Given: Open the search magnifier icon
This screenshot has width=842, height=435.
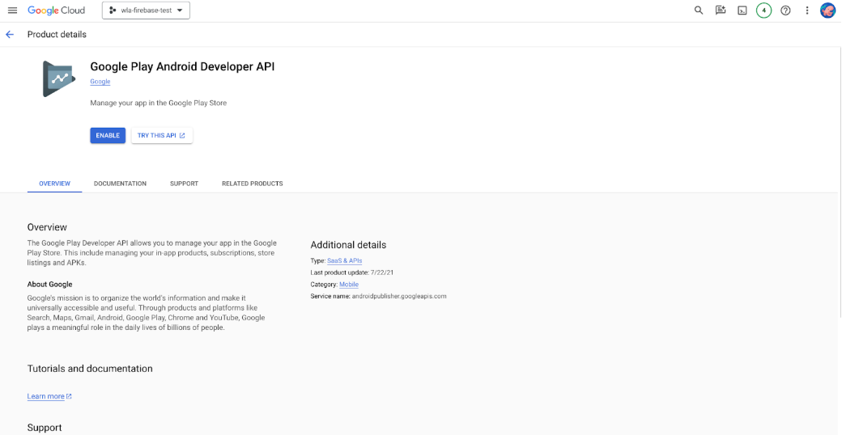Looking at the screenshot, I should click(699, 11).
